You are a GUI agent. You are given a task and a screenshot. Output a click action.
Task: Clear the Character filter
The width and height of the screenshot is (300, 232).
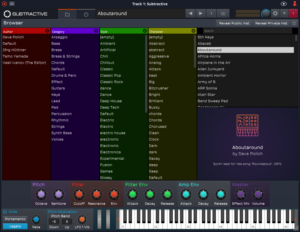pos(194,31)
